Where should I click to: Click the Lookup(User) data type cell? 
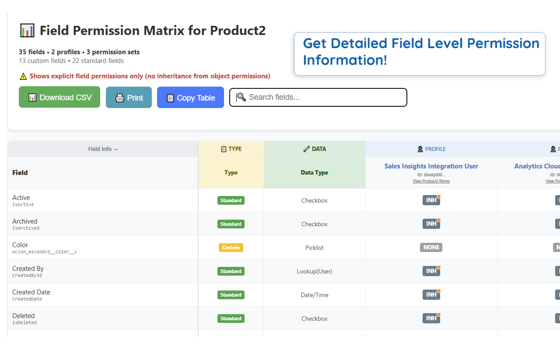315,271
